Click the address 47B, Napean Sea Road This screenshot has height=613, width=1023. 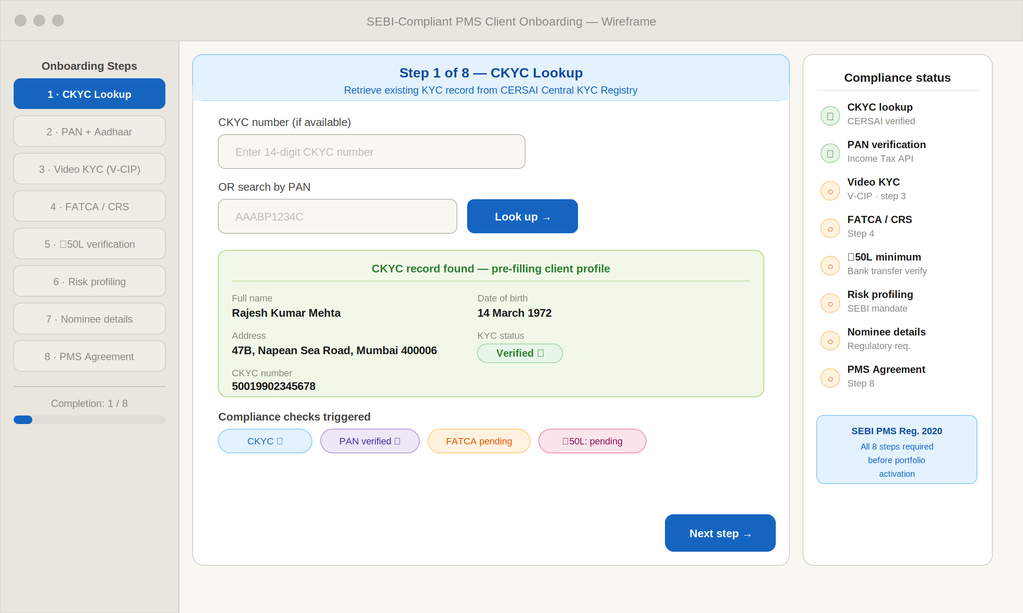[335, 350]
